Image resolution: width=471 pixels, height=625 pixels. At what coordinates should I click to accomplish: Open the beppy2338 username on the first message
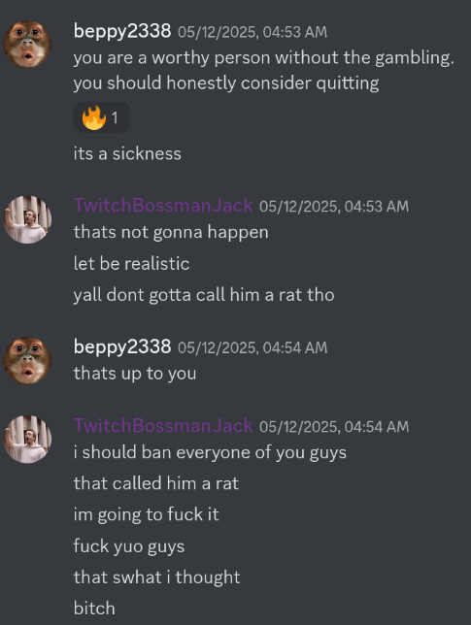coord(122,31)
